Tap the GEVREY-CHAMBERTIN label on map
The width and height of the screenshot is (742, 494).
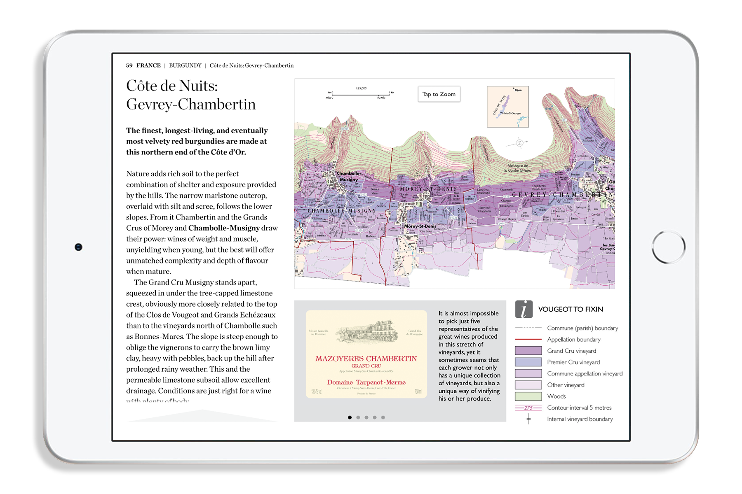[x=563, y=195]
